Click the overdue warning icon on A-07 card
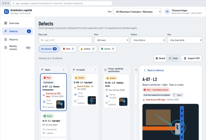206x140 pixels. click(44, 95)
